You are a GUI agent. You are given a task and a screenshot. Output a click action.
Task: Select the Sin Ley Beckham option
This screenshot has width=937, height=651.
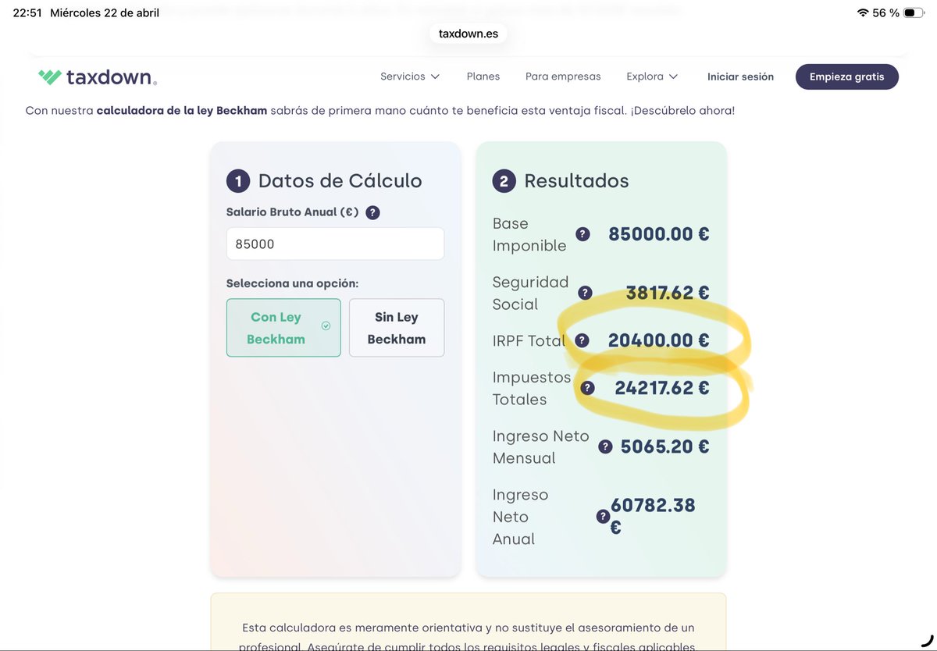point(397,328)
